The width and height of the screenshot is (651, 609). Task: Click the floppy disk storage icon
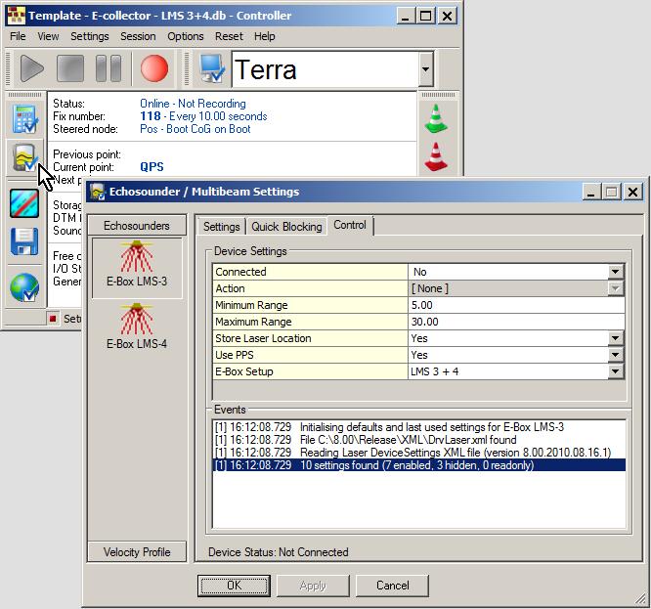click(23, 241)
